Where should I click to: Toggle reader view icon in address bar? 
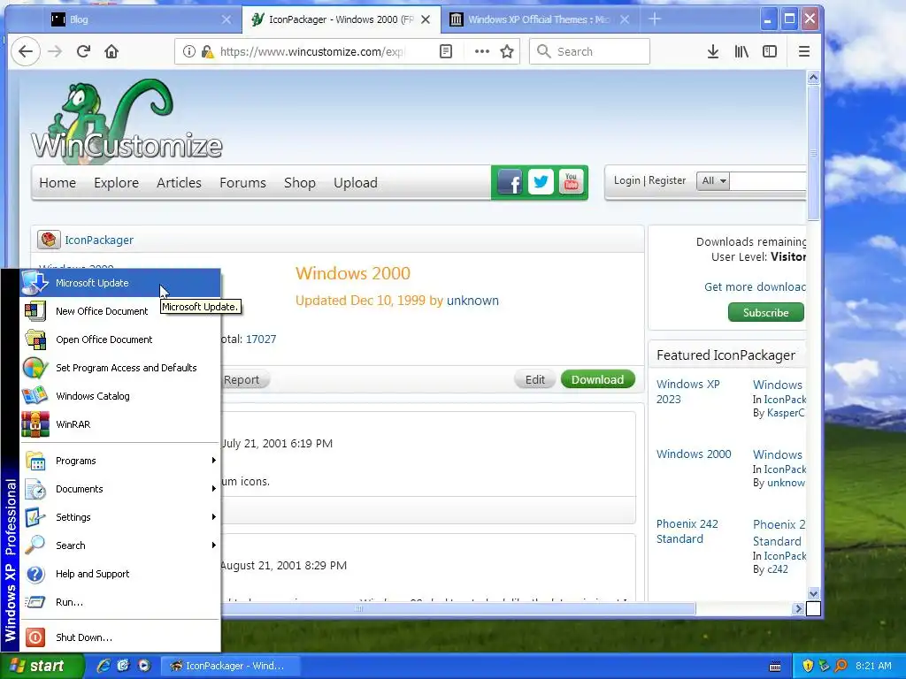446,51
